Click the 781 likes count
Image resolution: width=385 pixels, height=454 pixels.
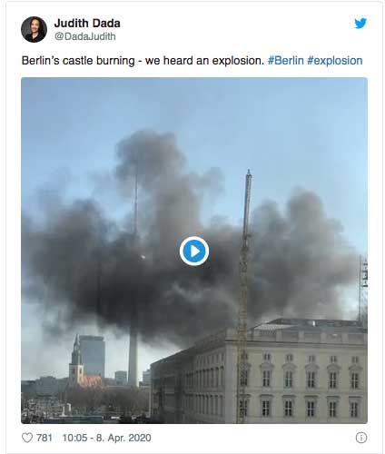tap(44, 438)
